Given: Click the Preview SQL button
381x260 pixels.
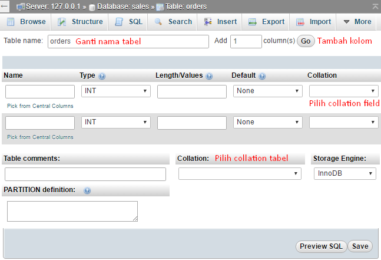Looking at the screenshot, I should (321, 246).
